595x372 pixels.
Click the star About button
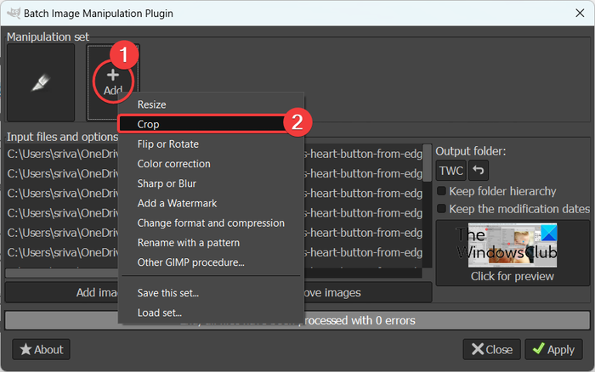[41, 349]
